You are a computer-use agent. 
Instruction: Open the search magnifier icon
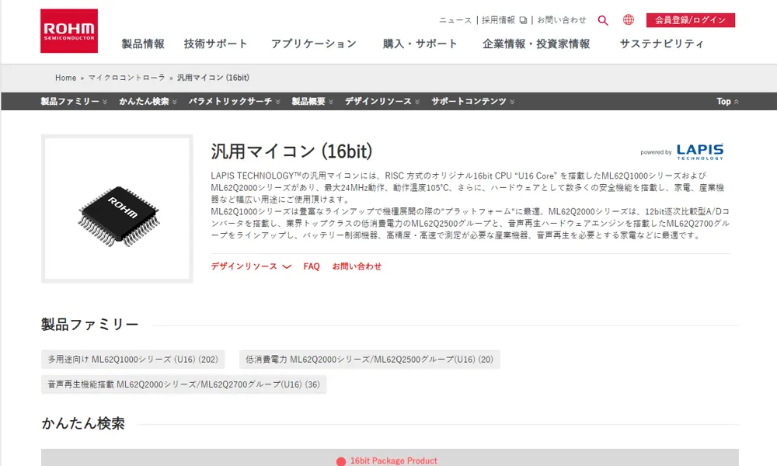point(603,20)
